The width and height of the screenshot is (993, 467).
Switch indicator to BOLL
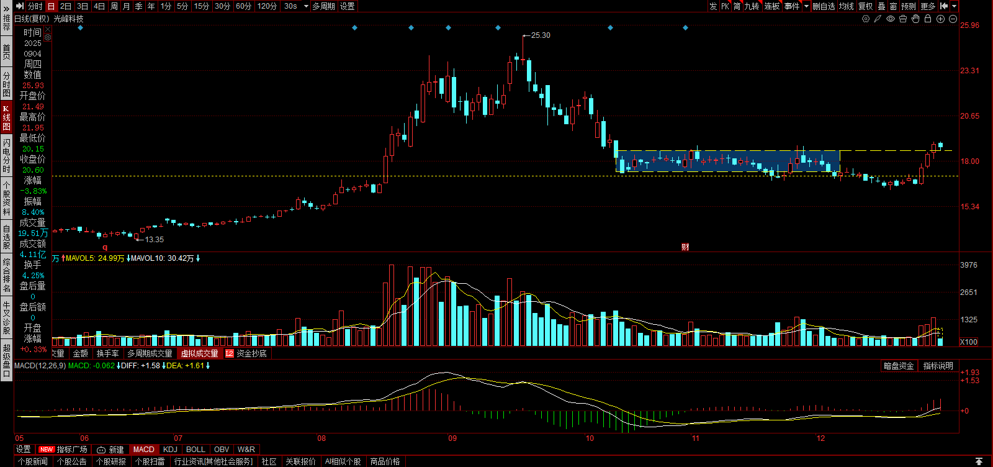pyautogui.click(x=195, y=450)
